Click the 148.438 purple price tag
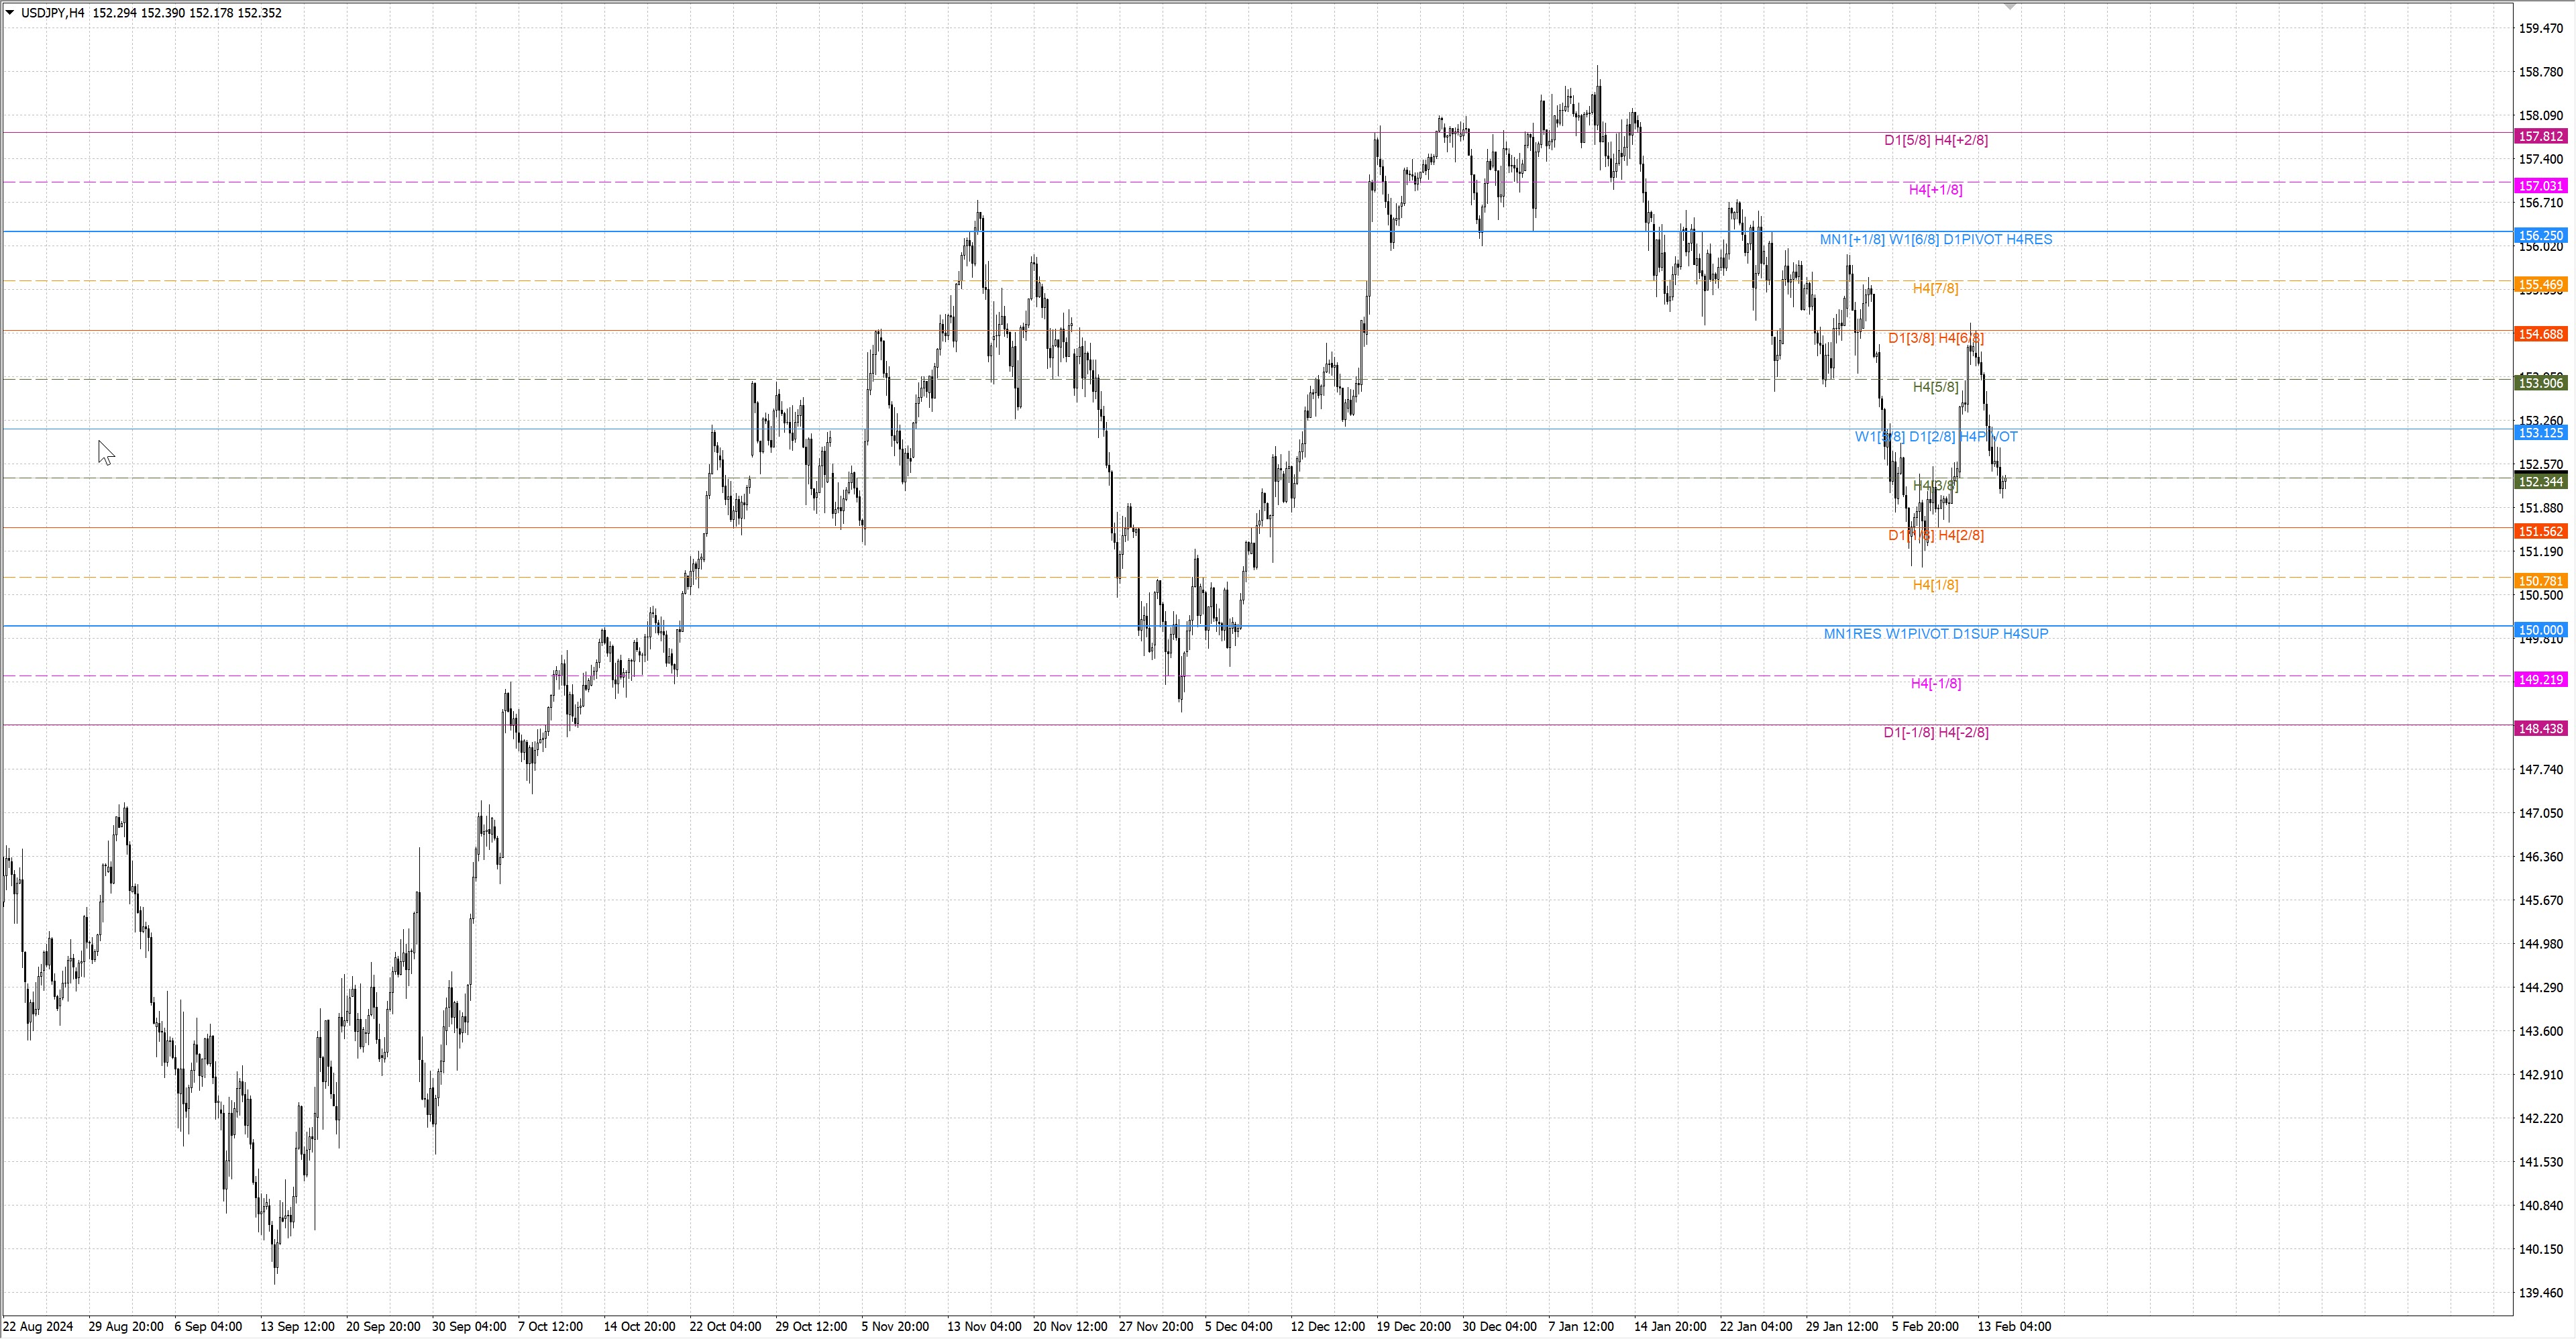Image resolution: width=2576 pixels, height=1339 pixels. (x=2540, y=729)
